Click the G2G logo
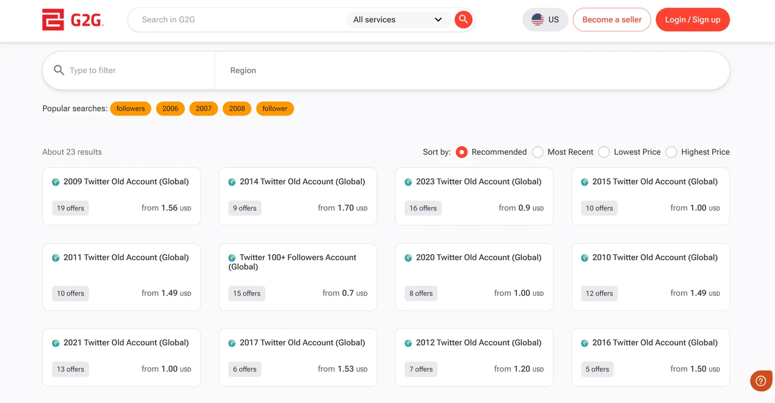 pyautogui.click(x=73, y=19)
